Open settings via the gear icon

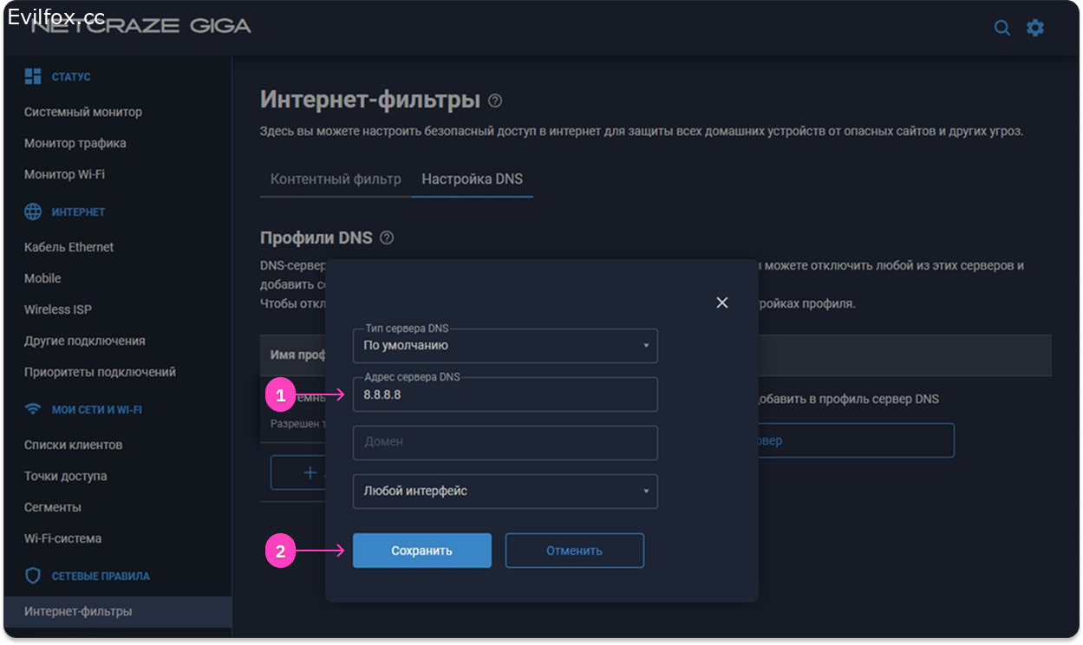[1035, 28]
